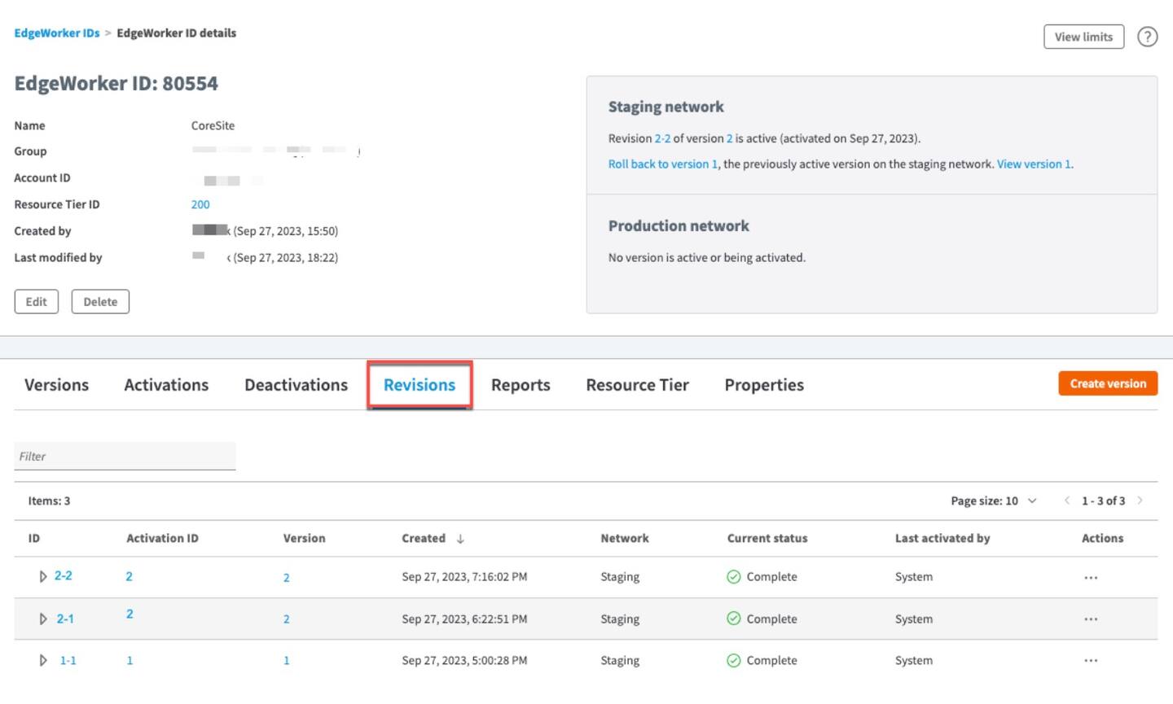Open actions menu for revision 2-1
1173x704 pixels.
click(x=1091, y=619)
